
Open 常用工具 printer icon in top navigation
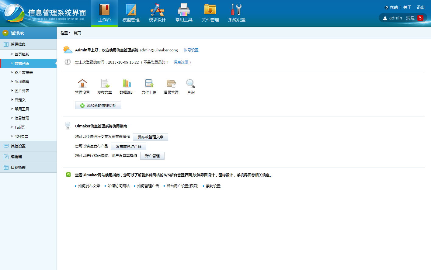click(x=184, y=10)
